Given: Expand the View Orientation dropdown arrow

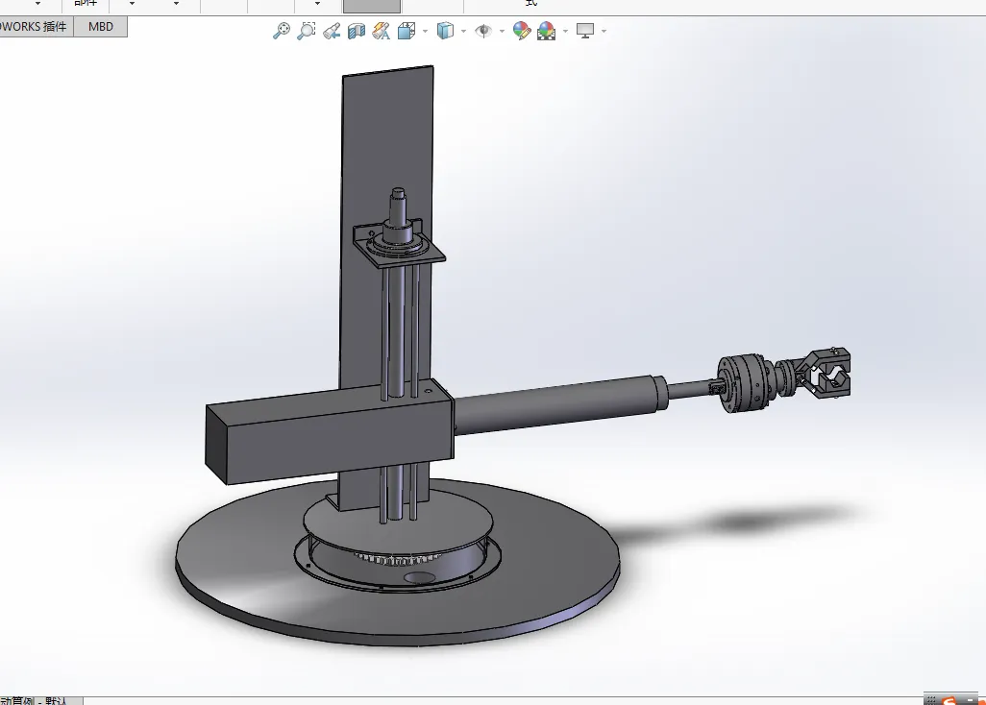Looking at the screenshot, I should (425, 31).
